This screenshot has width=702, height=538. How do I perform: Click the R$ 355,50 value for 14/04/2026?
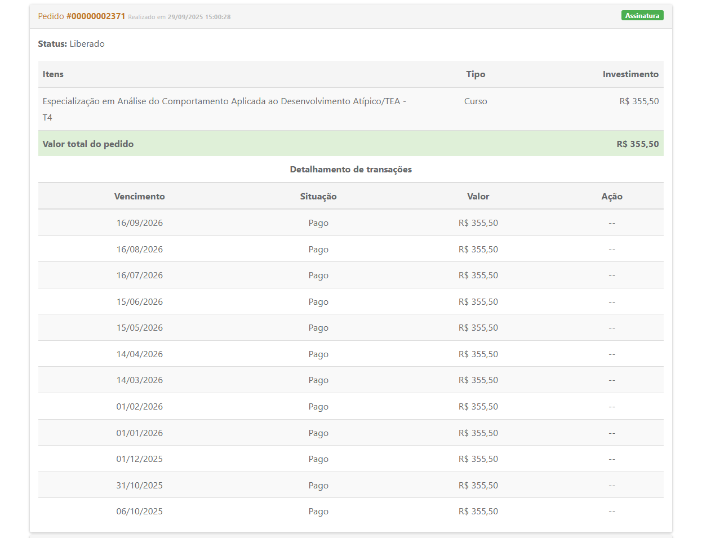click(478, 354)
